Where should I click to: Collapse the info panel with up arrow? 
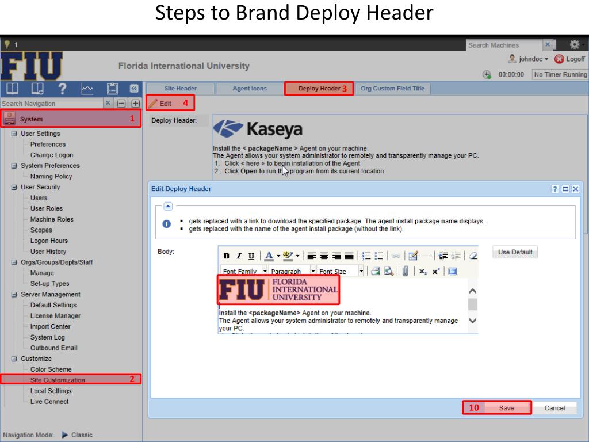click(168, 206)
